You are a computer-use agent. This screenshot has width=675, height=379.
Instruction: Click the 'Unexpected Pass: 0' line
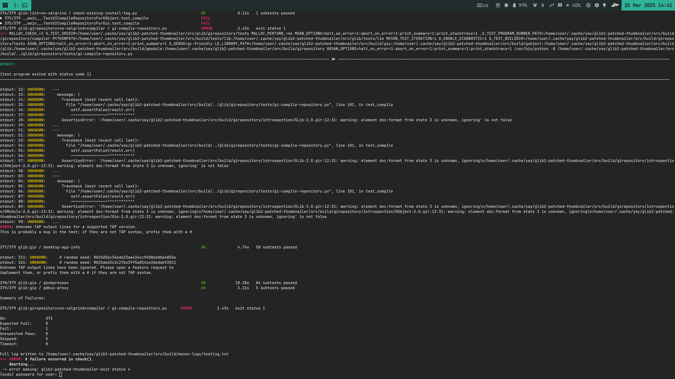[24, 334]
